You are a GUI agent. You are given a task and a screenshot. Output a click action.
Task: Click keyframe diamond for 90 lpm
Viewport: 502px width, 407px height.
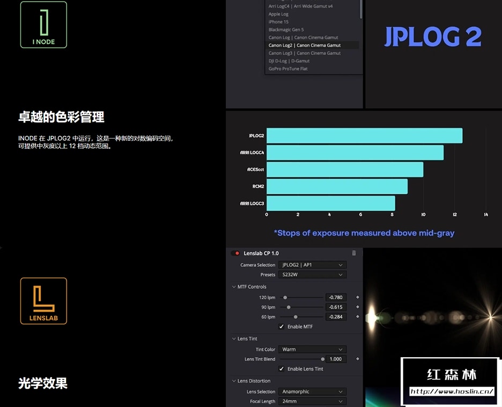(x=358, y=307)
